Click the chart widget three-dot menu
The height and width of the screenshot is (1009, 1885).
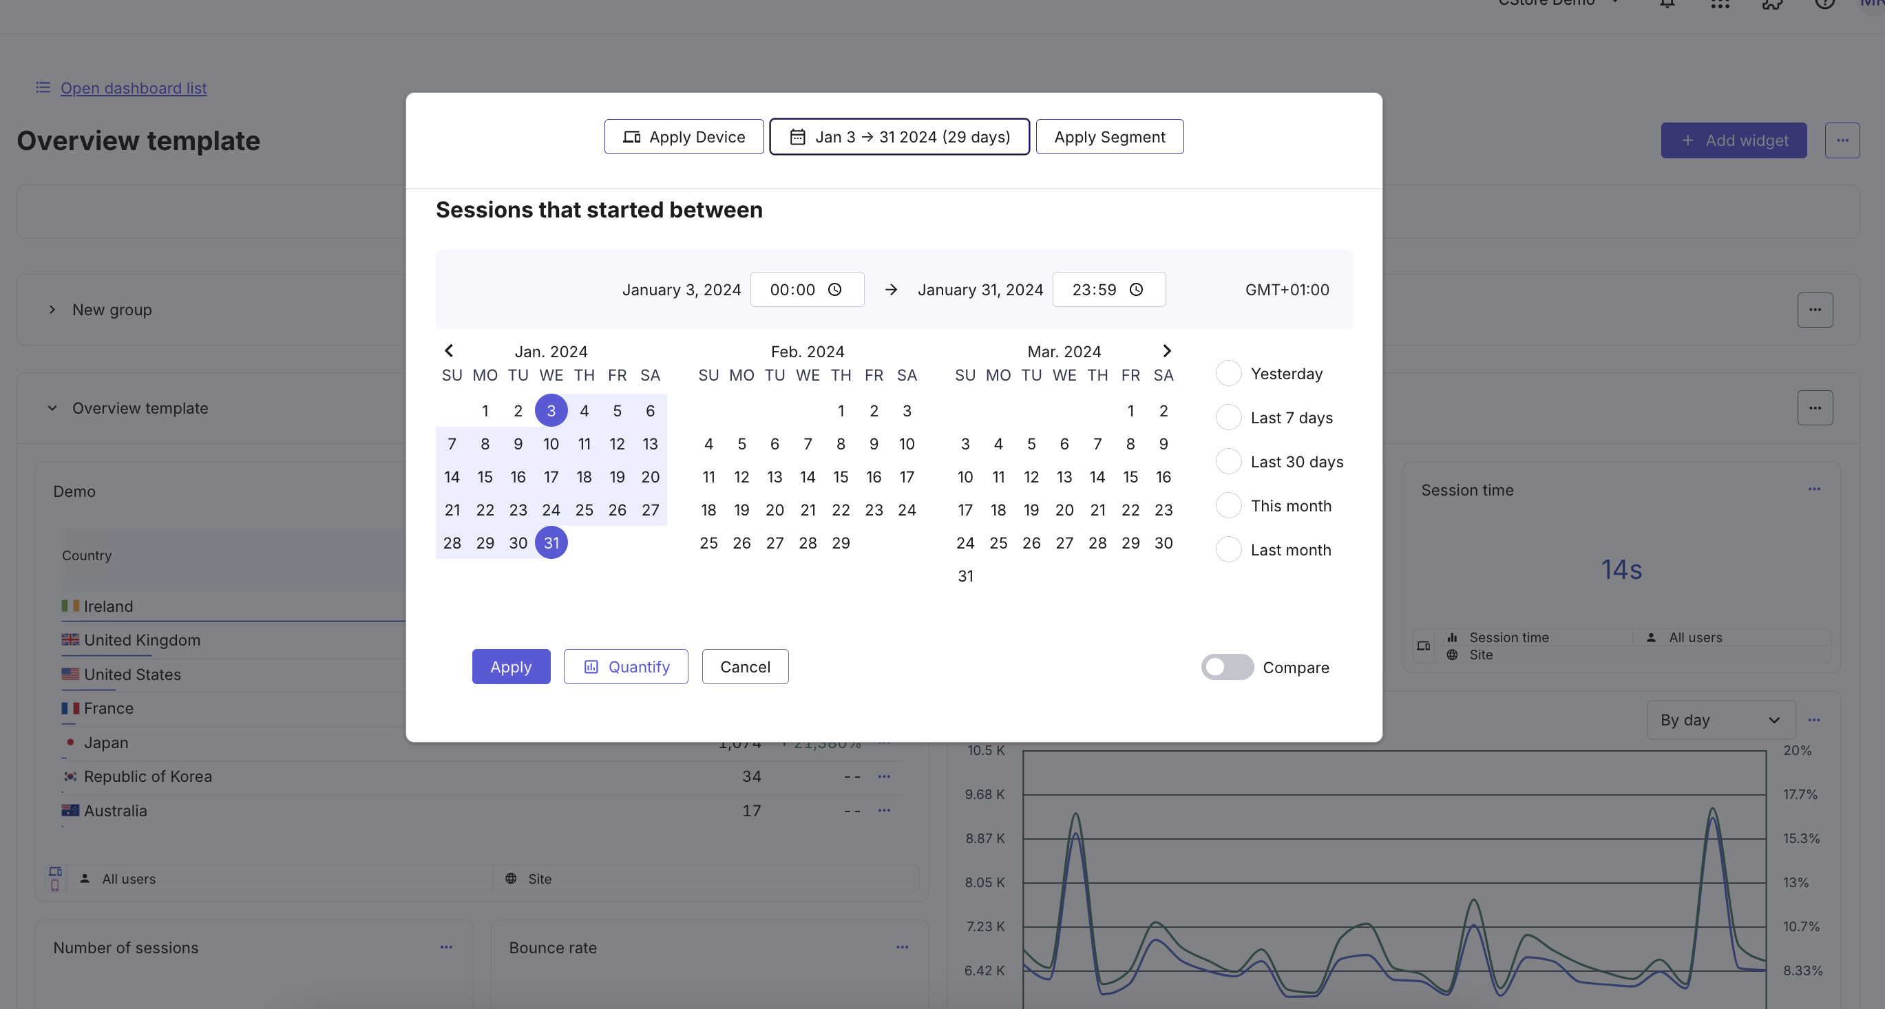point(1814,720)
